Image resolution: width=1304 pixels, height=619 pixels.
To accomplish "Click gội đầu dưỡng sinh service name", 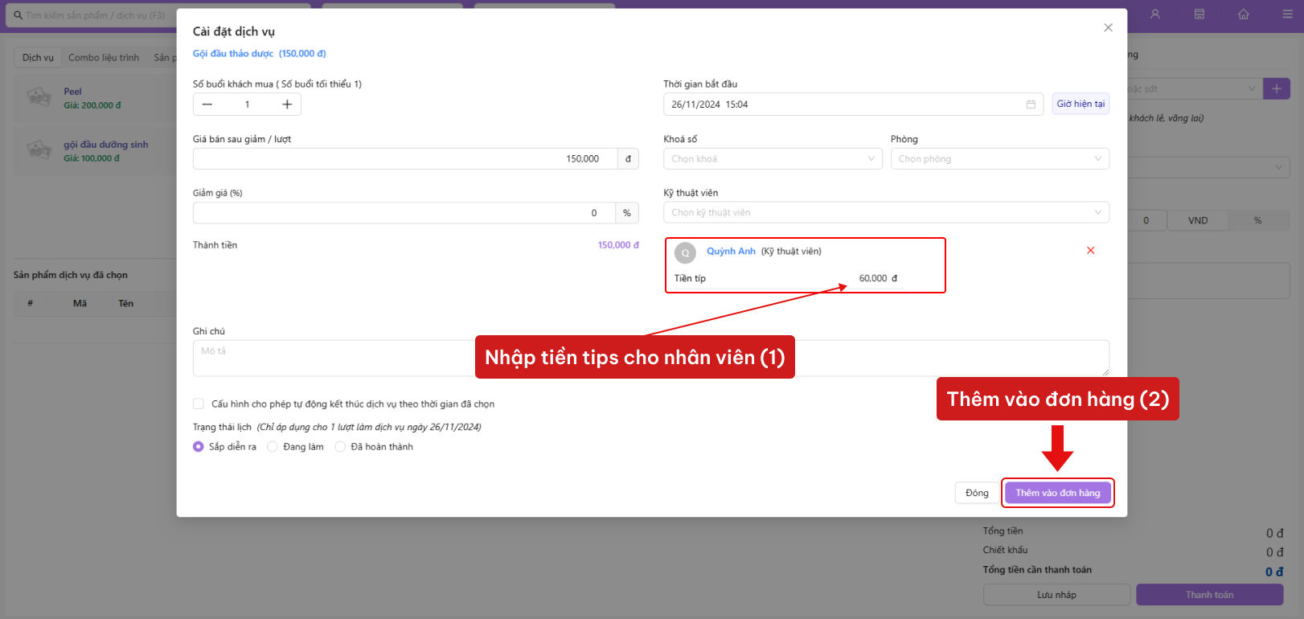I will tap(106, 145).
